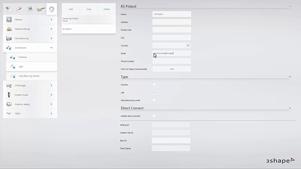Collapse the Direct Connect section arrow
This screenshot has height=169, width=301.
(290, 108)
